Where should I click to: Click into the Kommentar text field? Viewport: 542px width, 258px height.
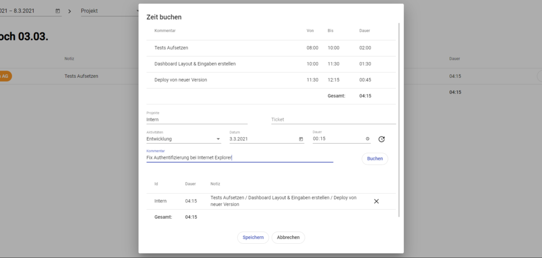tap(239, 157)
